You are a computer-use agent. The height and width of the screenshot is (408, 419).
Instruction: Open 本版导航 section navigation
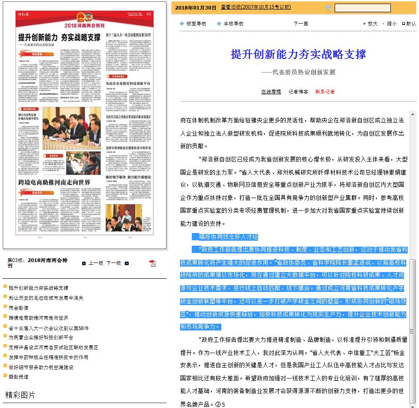(233, 24)
